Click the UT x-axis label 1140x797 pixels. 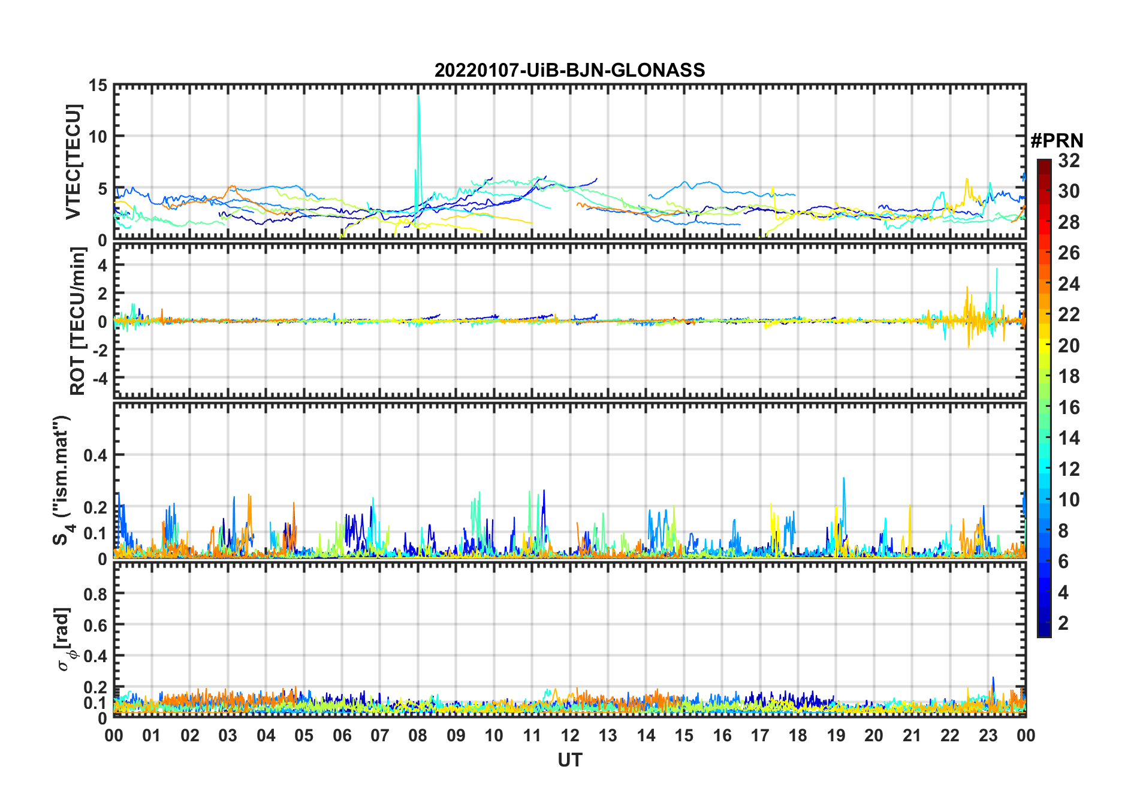tap(569, 760)
